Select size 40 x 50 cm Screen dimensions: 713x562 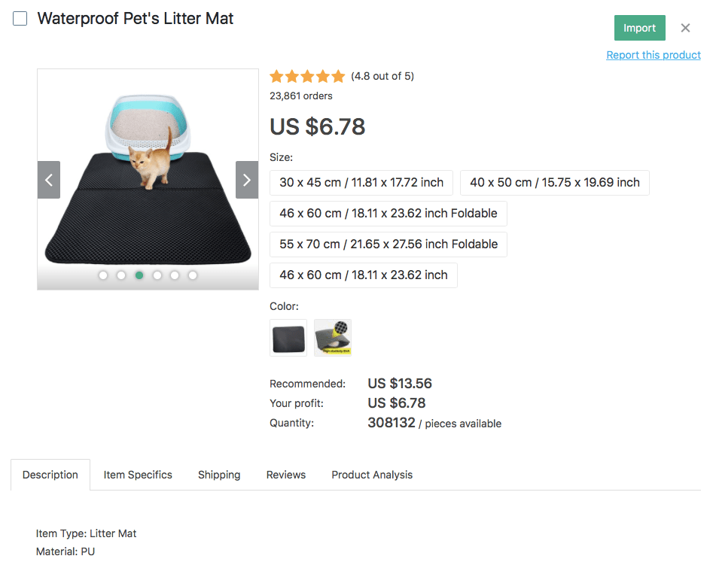click(x=555, y=183)
